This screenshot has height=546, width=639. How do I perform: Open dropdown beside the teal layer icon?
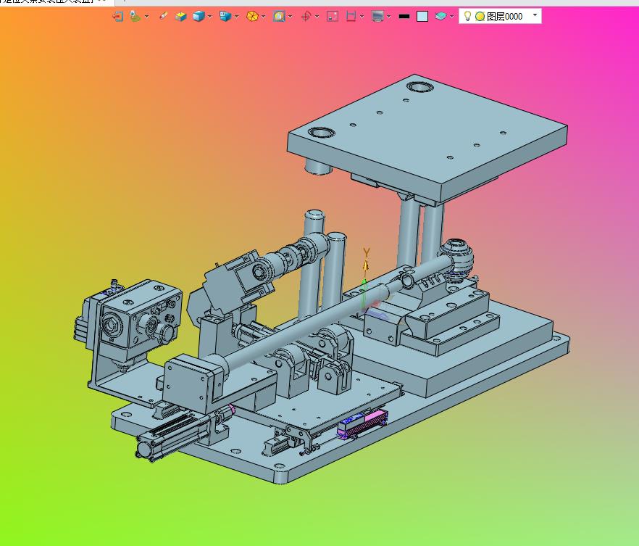[451, 17]
